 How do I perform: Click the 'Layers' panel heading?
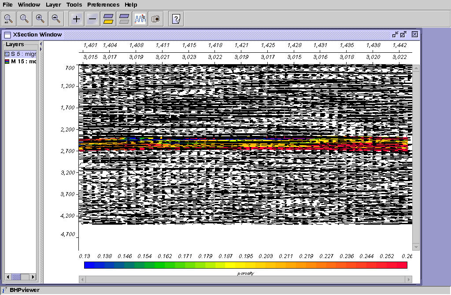tap(15, 44)
